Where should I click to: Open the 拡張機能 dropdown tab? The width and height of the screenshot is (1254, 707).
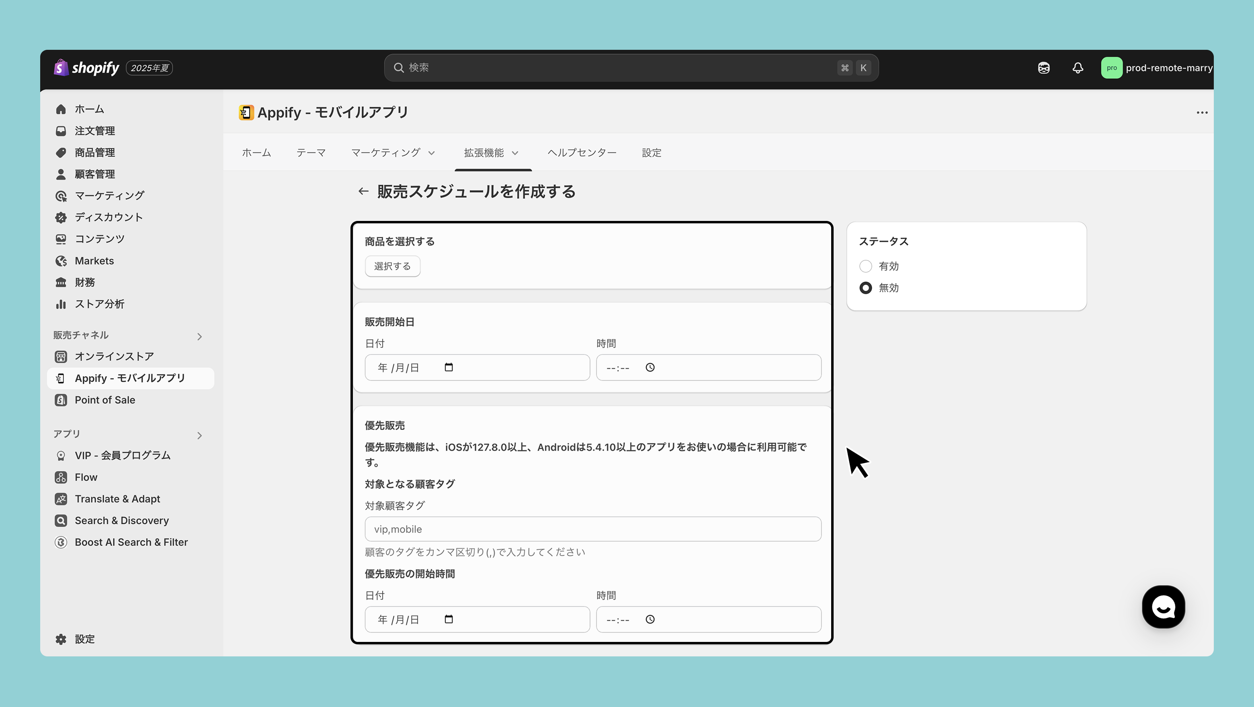pos(491,153)
